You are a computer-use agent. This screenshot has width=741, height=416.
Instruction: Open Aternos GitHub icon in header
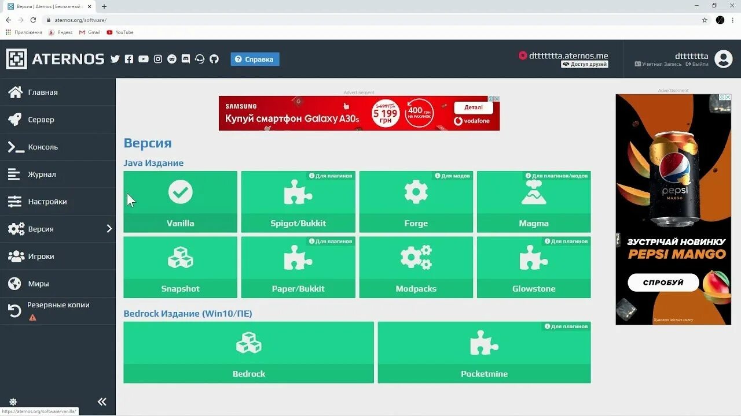pyautogui.click(x=214, y=59)
